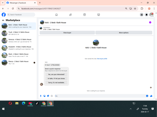Open conversation info purple icon
Screen dimensions: 157x117
pyautogui.click(x=150, y=22)
